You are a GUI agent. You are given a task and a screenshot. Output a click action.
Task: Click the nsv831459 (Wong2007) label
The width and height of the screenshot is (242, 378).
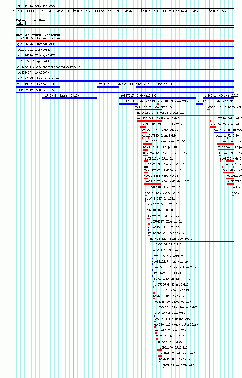[33, 73]
